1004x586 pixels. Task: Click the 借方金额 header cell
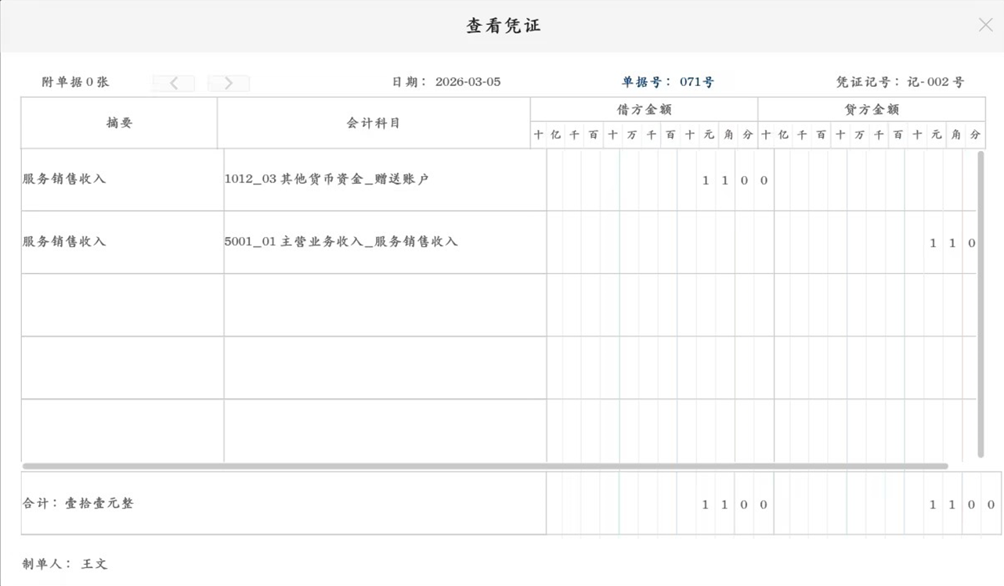coord(644,110)
